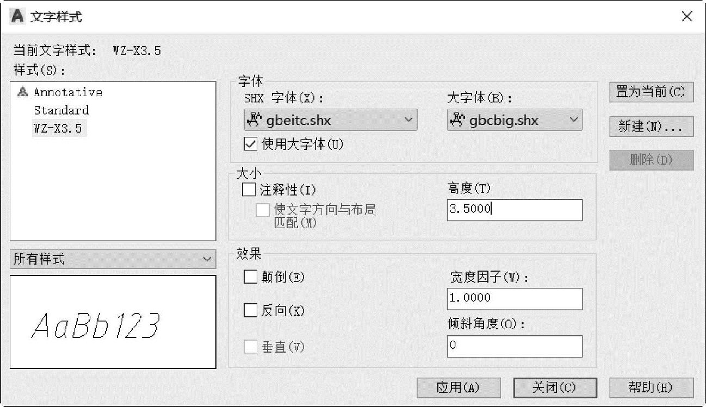Select the Standard style in the list
The image size is (706, 407).
click(x=61, y=110)
